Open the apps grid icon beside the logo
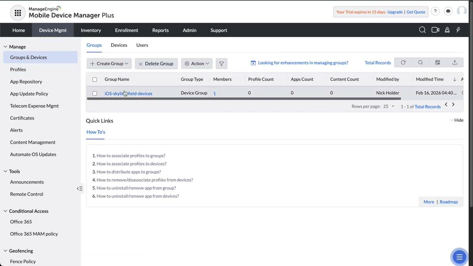This screenshot has height=266, width=473. point(17,13)
